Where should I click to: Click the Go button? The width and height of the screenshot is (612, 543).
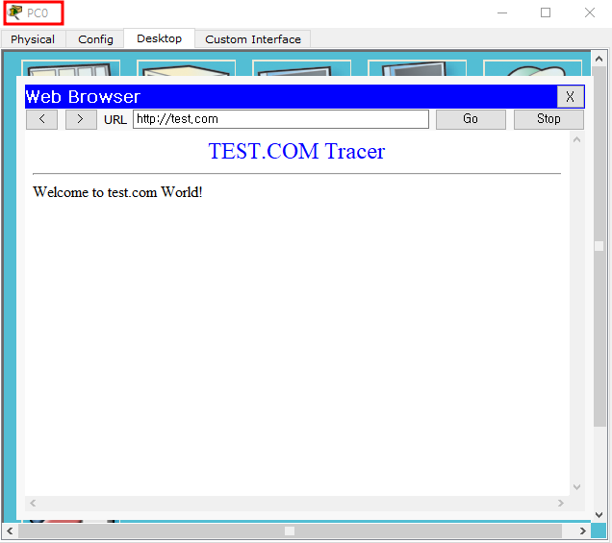[471, 119]
